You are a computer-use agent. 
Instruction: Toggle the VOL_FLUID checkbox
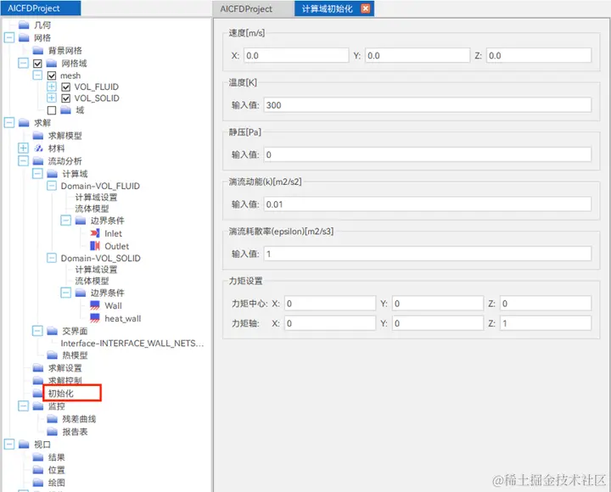pos(66,87)
